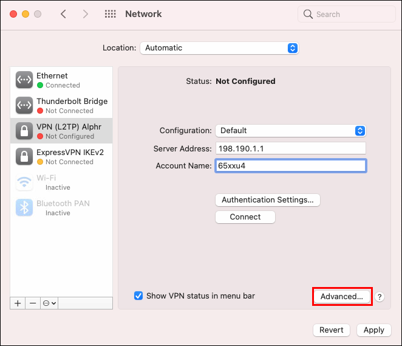Select Ethernet Connected status text

(63, 85)
